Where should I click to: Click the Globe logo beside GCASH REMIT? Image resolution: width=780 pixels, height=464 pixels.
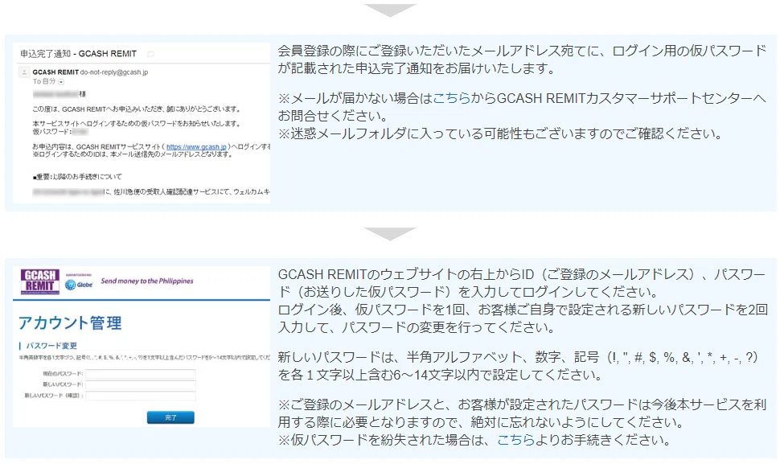pos(79,285)
